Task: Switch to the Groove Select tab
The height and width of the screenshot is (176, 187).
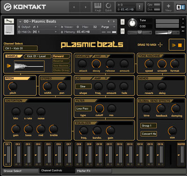Action: click(20, 171)
